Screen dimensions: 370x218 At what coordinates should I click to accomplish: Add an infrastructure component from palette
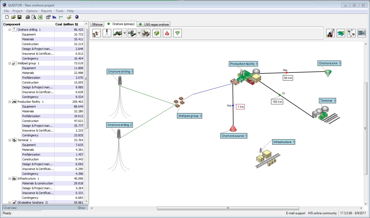click(x=146, y=33)
